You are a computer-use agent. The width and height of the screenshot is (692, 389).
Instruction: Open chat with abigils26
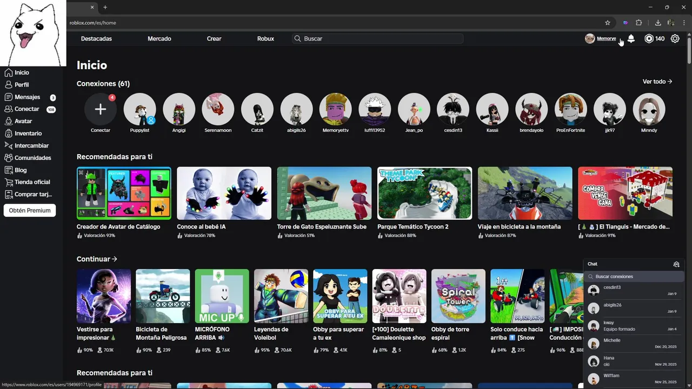point(634,308)
